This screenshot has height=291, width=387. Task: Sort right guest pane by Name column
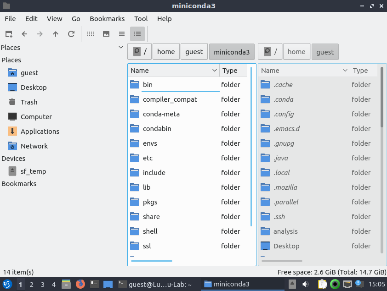(304, 71)
